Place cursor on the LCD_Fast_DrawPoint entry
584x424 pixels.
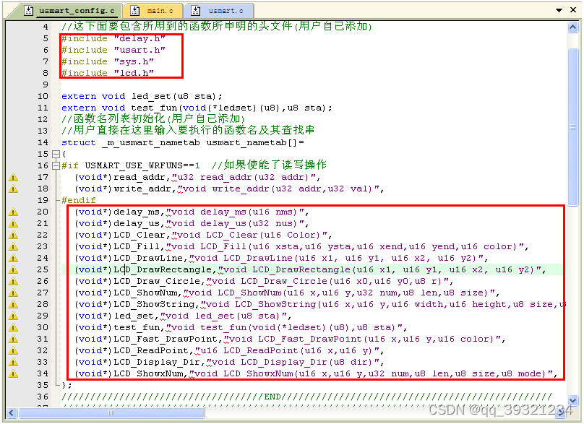pyautogui.click(x=290, y=339)
